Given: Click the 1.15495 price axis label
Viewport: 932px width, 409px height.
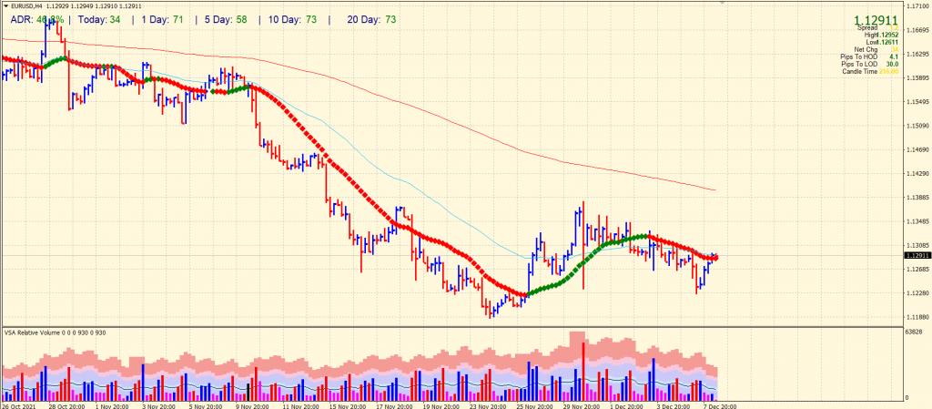Looking at the screenshot, I should click(917, 102).
